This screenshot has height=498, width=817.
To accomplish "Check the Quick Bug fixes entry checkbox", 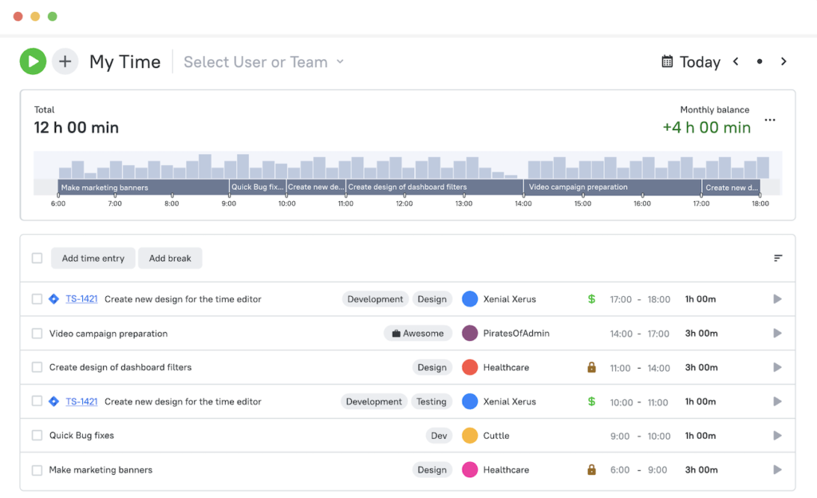I will tap(36, 435).
